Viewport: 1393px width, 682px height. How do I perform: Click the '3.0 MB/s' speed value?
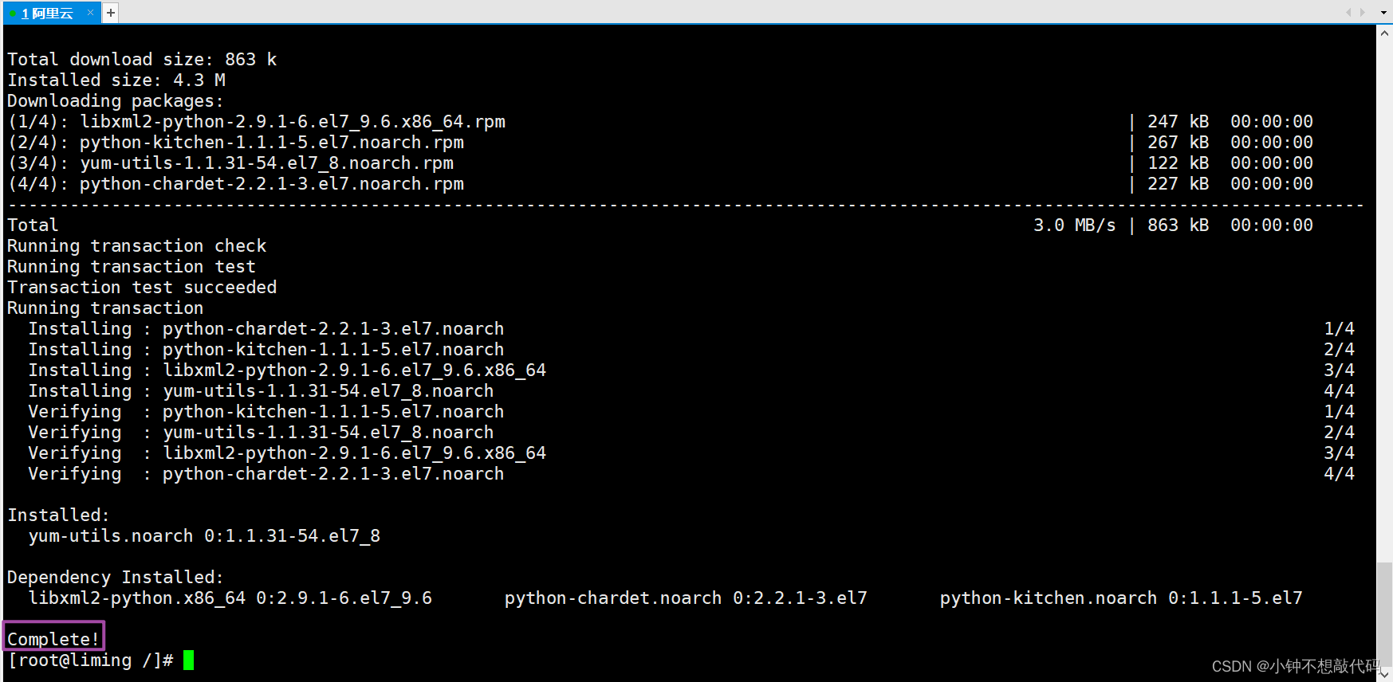[1075, 225]
